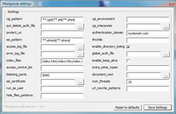Browse for error_log_file location
Image resolution: width=176 pixels, height=114 pixels.
click(x=81, y=54)
